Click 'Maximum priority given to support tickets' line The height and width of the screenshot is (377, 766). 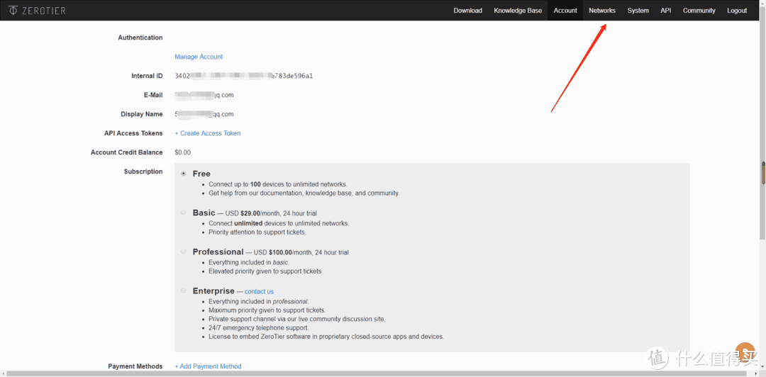click(267, 310)
